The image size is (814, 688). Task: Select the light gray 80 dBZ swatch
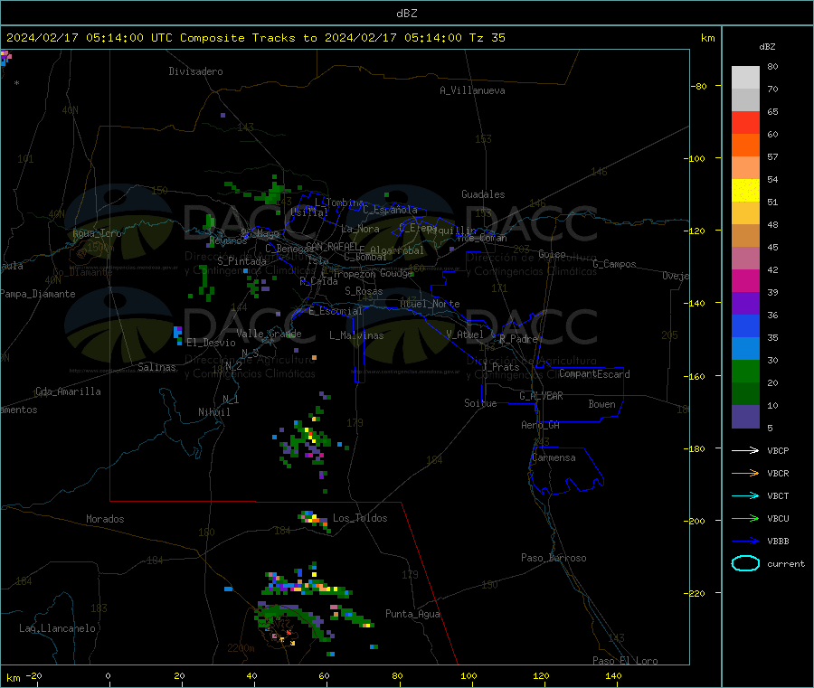[745, 78]
